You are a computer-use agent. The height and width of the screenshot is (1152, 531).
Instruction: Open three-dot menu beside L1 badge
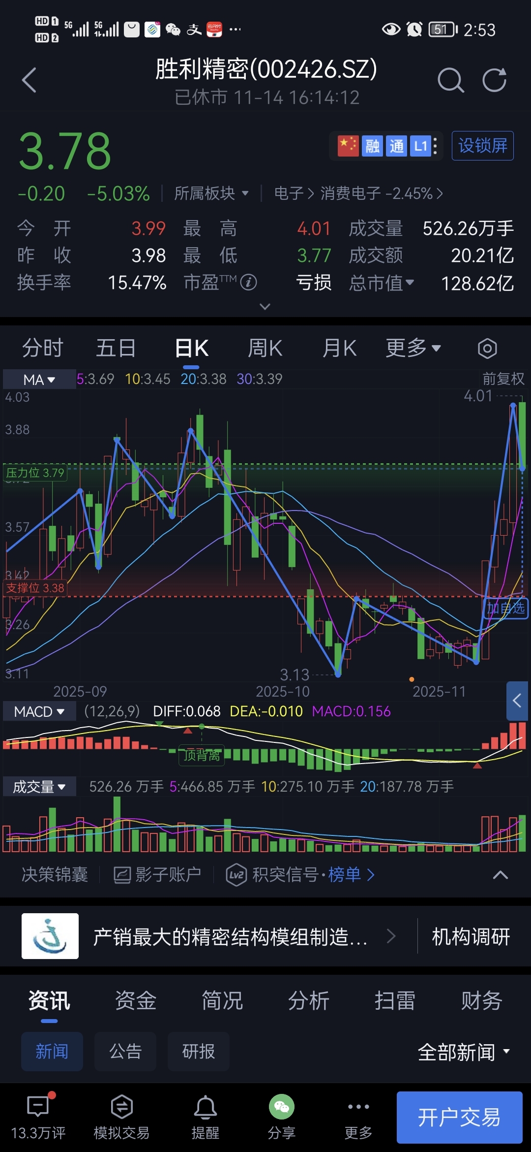tap(436, 146)
